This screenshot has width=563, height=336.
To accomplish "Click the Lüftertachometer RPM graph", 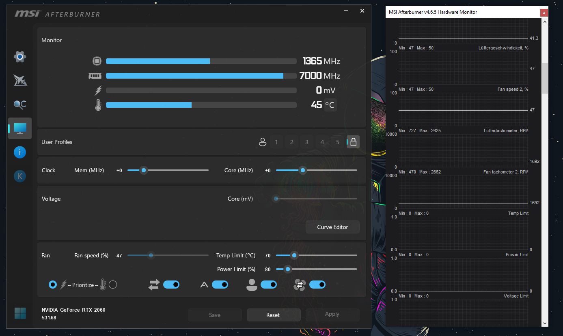I will [464, 150].
